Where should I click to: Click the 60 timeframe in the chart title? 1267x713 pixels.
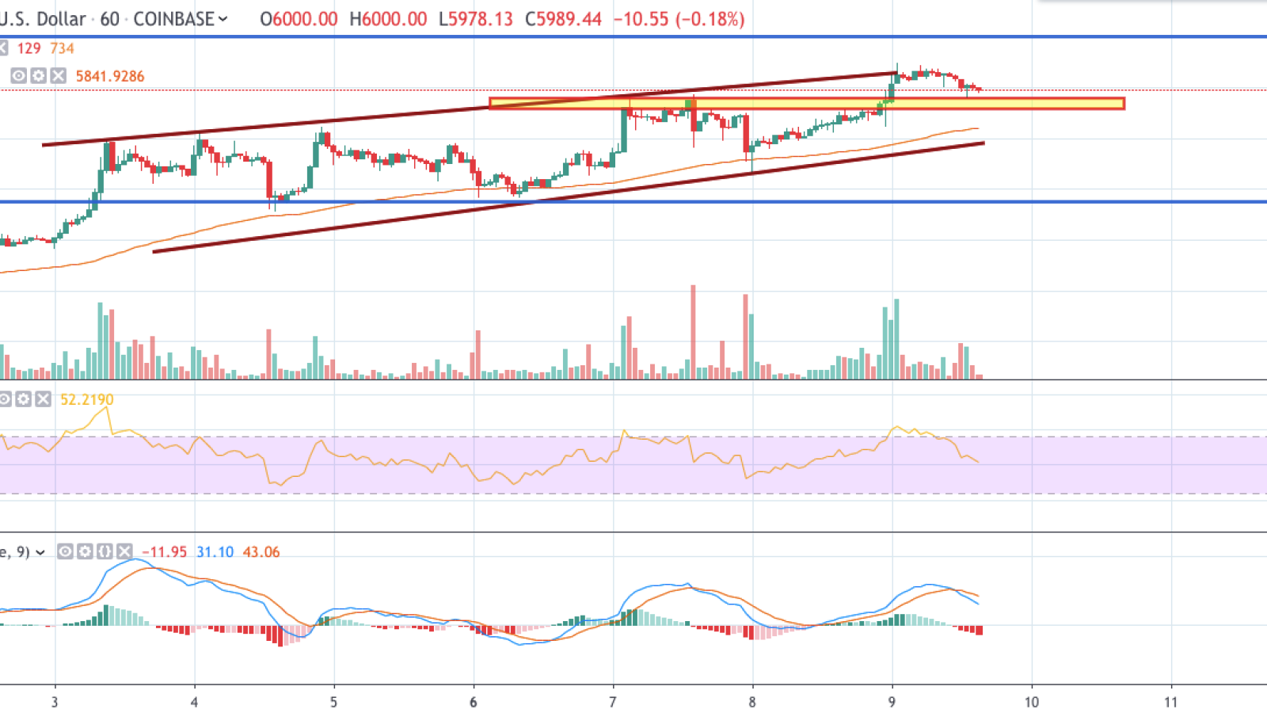109,19
